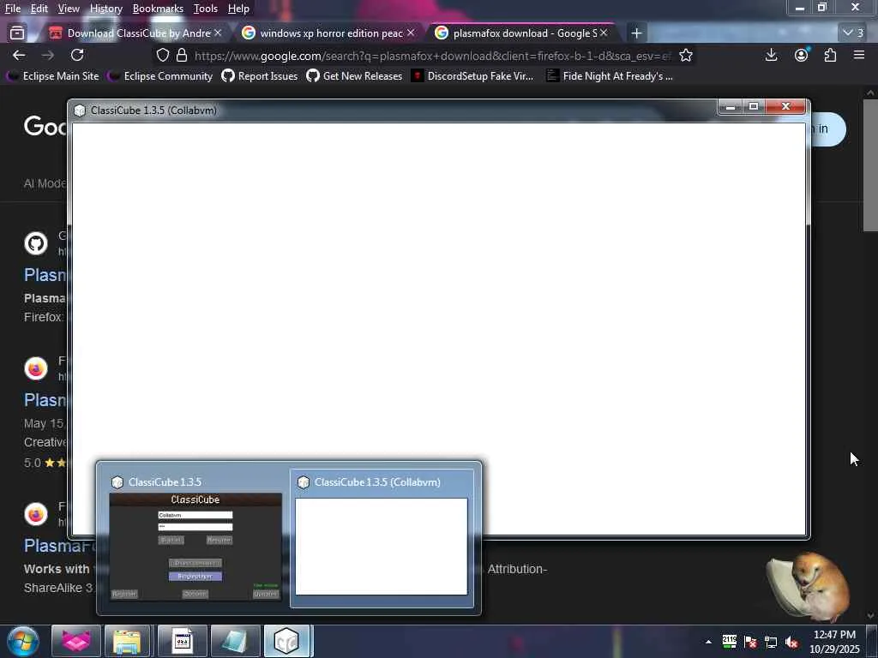Open the document file taskbar icon

[182, 641]
